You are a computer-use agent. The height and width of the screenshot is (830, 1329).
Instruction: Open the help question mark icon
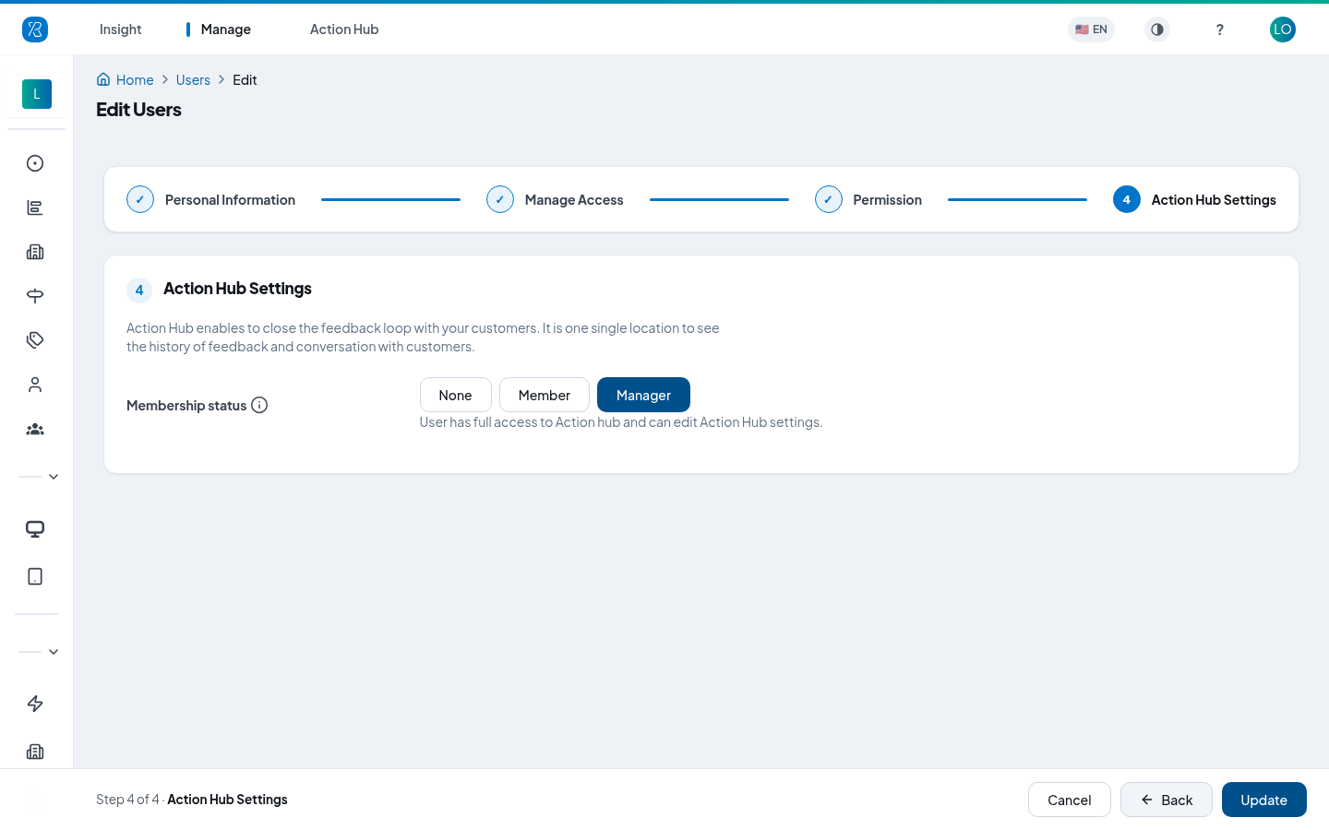[1219, 30]
